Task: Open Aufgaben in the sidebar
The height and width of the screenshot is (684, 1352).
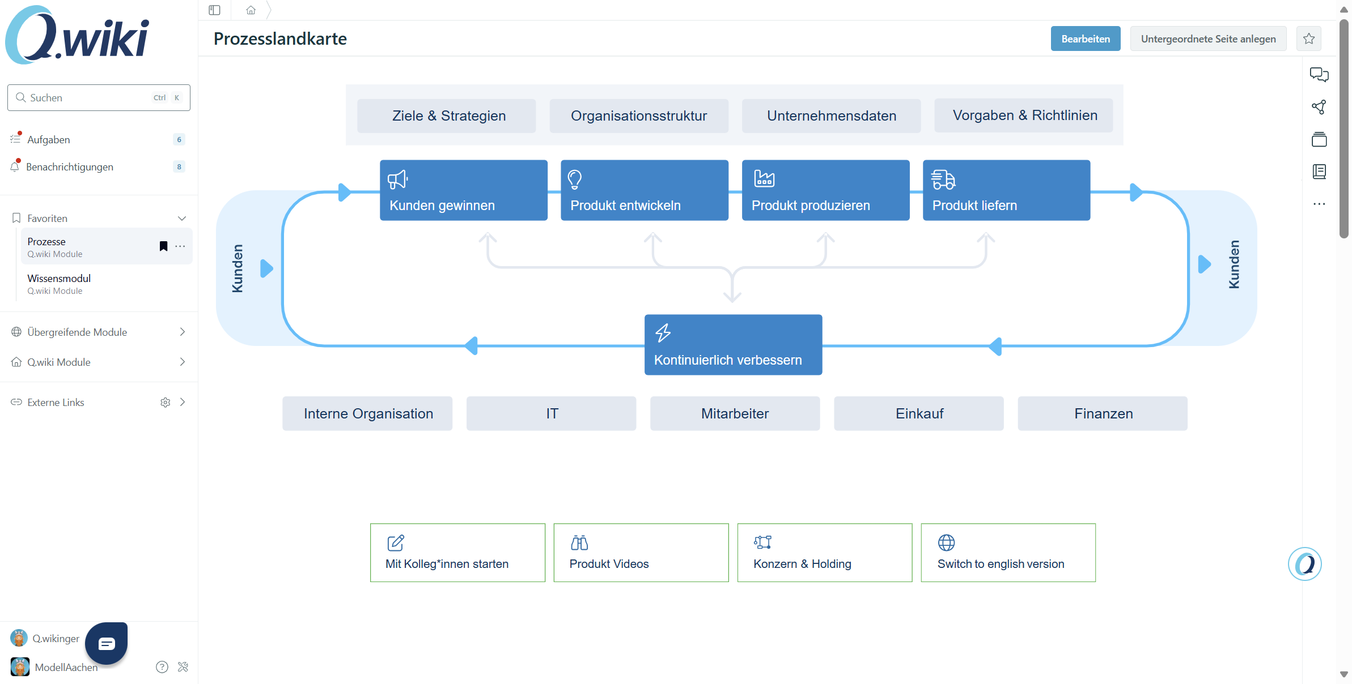Action: (49, 139)
